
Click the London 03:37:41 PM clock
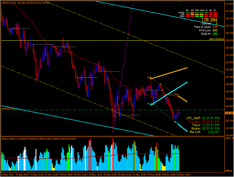coord(204,122)
